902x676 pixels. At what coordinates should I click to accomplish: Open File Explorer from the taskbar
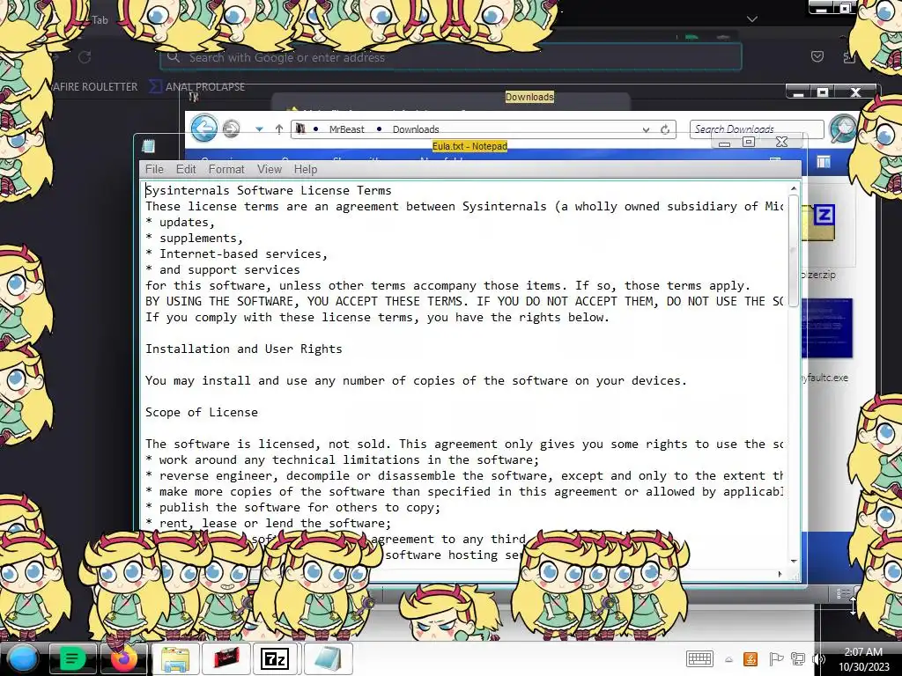click(x=175, y=658)
